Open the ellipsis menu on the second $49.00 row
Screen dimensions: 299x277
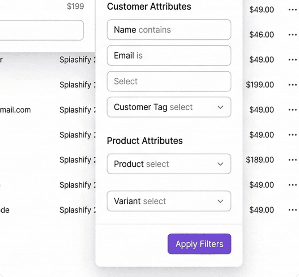point(293,60)
